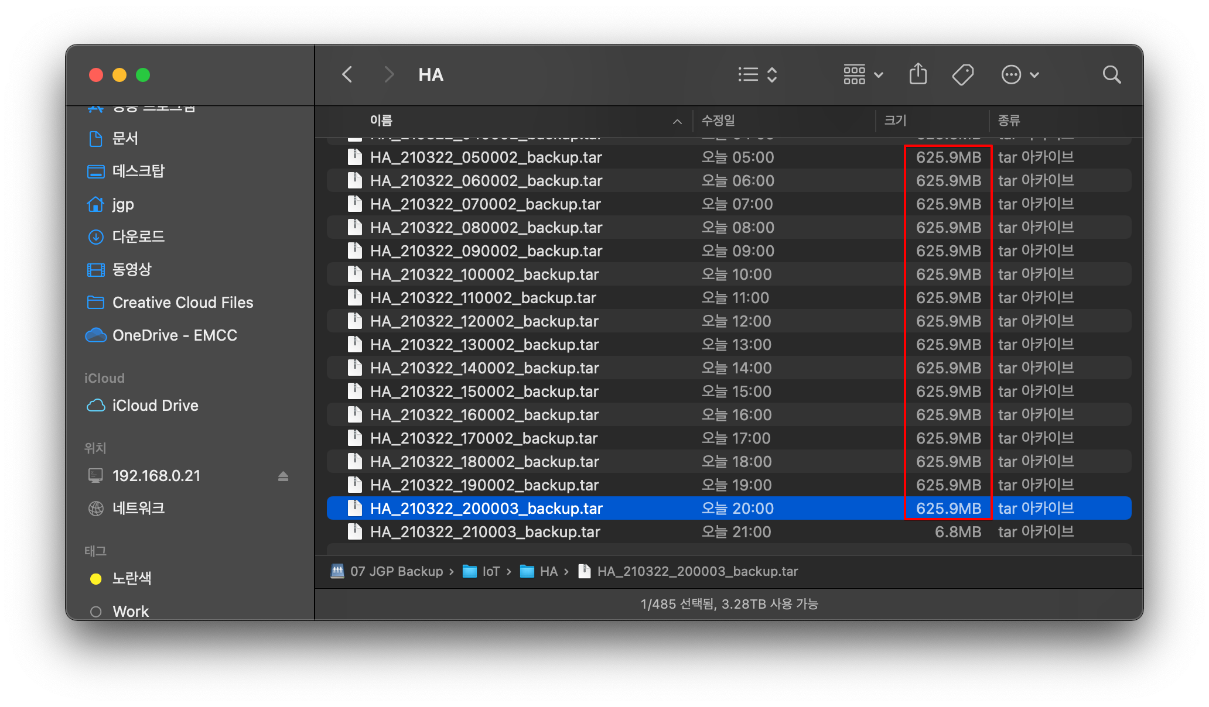Select the HA_210322_210003_backup.tar file
The width and height of the screenshot is (1209, 707).
(x=485, y=532)
